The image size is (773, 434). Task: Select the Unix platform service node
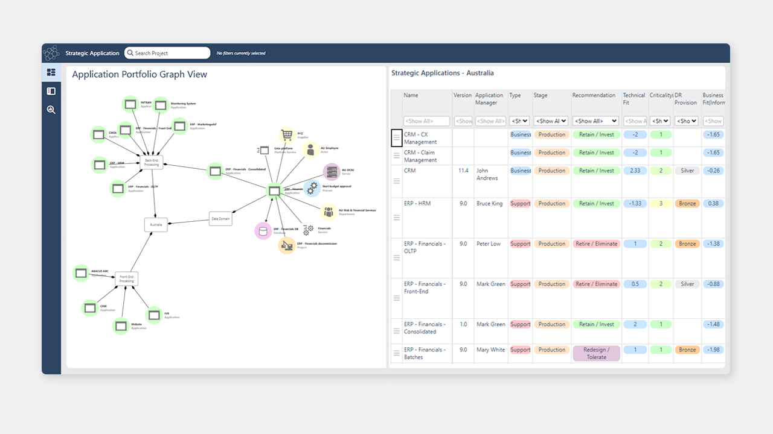pos(263,149)
